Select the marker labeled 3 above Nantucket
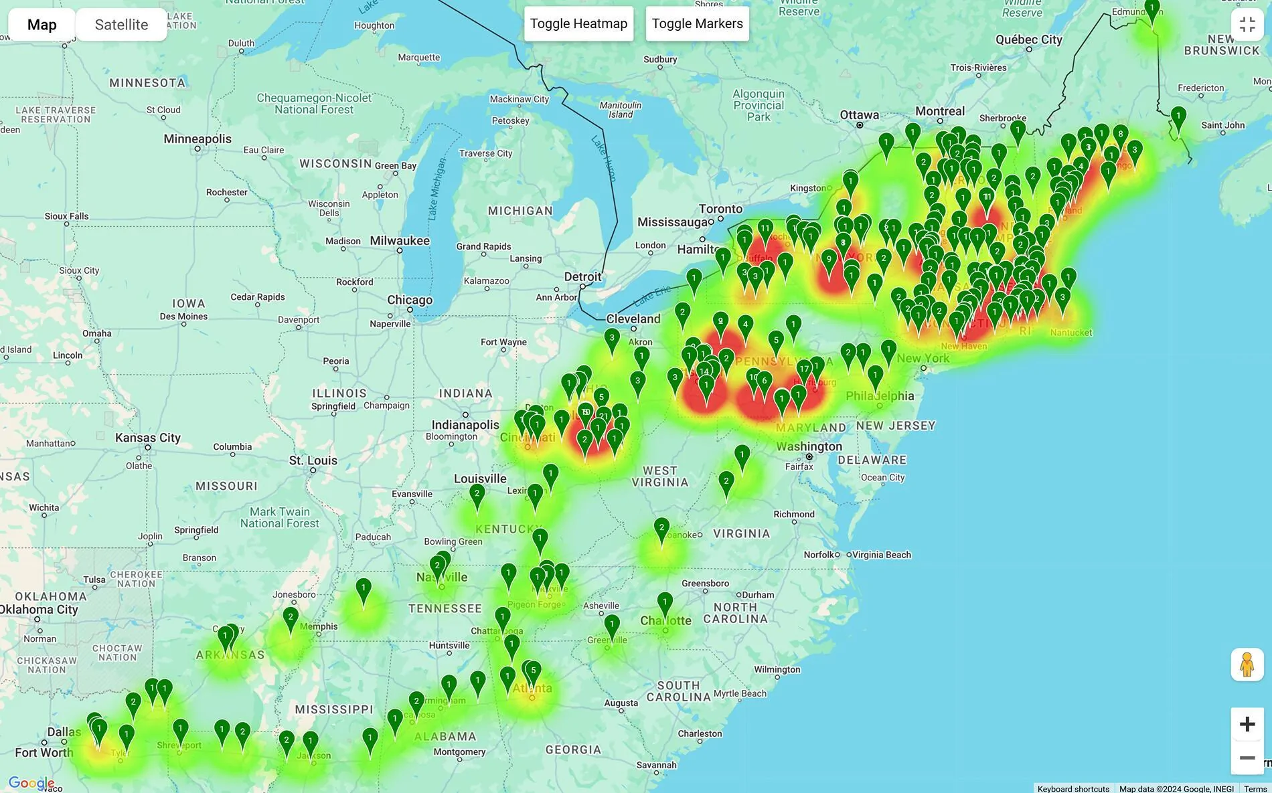Screen dimensions: 1272x793 pyautogui.click(x=1062, y=300)
